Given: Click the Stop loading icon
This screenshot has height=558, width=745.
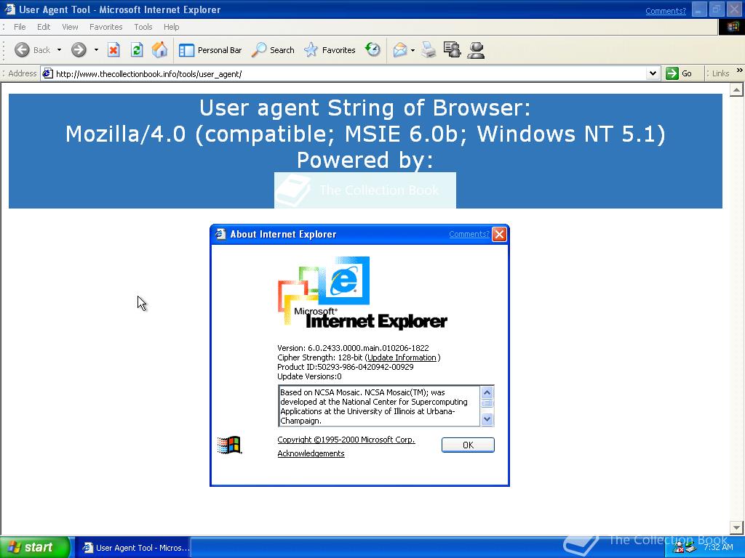Looking at the screenshot, I should pyautogui.click(x=113, y=50).
